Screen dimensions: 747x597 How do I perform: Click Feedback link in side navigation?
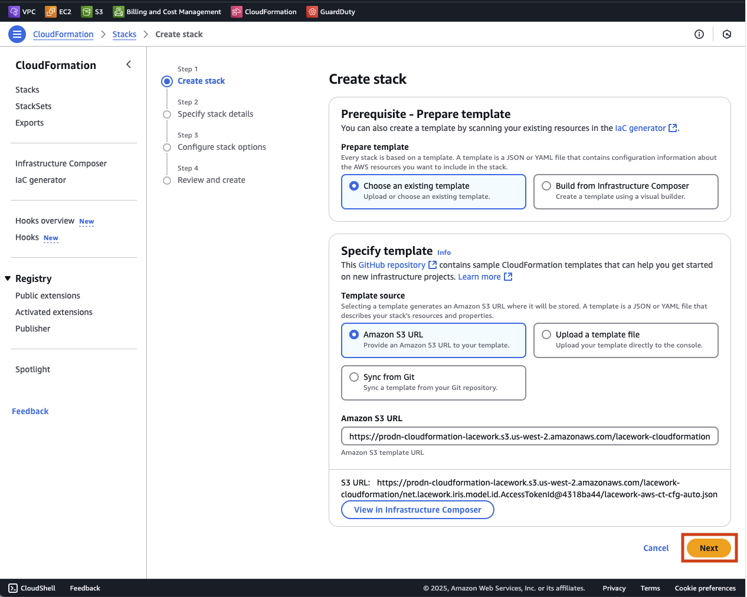[30, 411]
